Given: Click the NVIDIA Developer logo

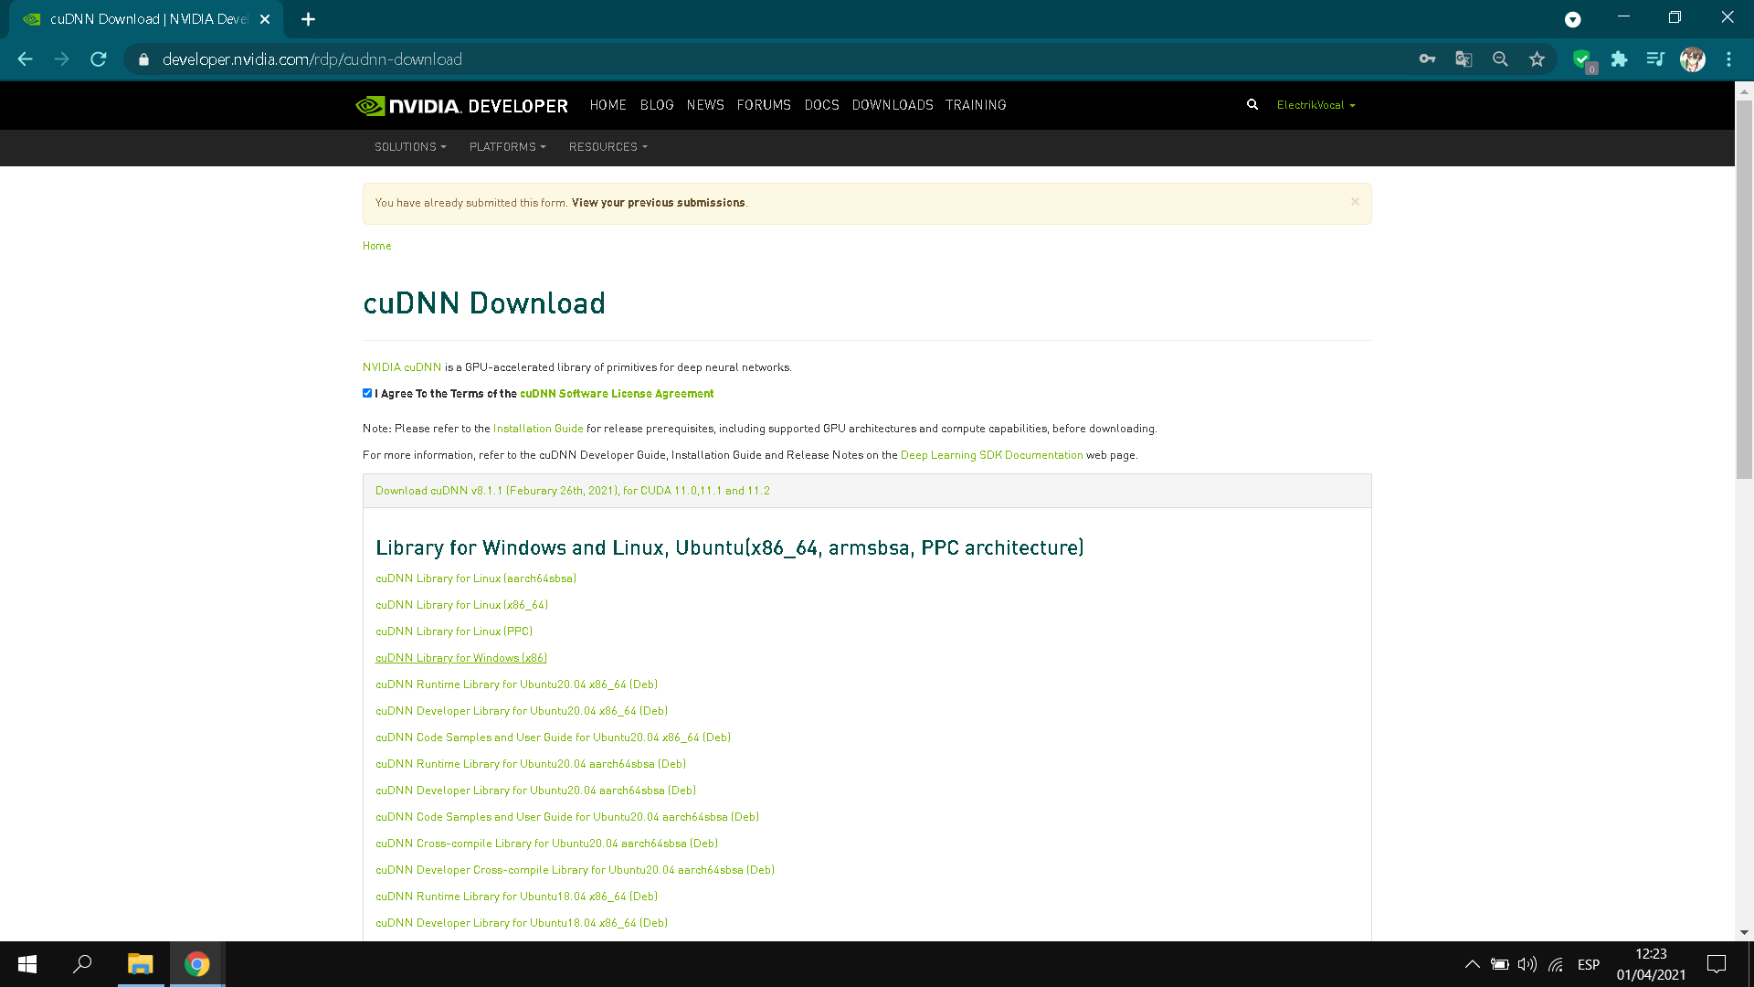Looking at the screenshot, I should (x=461, y=105).
